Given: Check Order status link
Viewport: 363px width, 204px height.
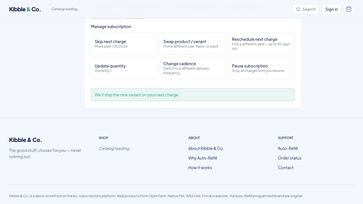Looking at the screenshot, I should pos(290,158).
